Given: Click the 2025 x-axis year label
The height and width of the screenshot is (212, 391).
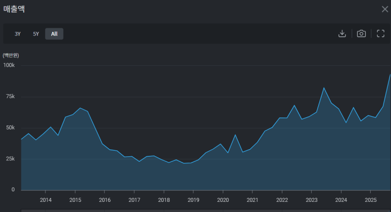Looking at the screenshot, I should [x=370, y=200].
